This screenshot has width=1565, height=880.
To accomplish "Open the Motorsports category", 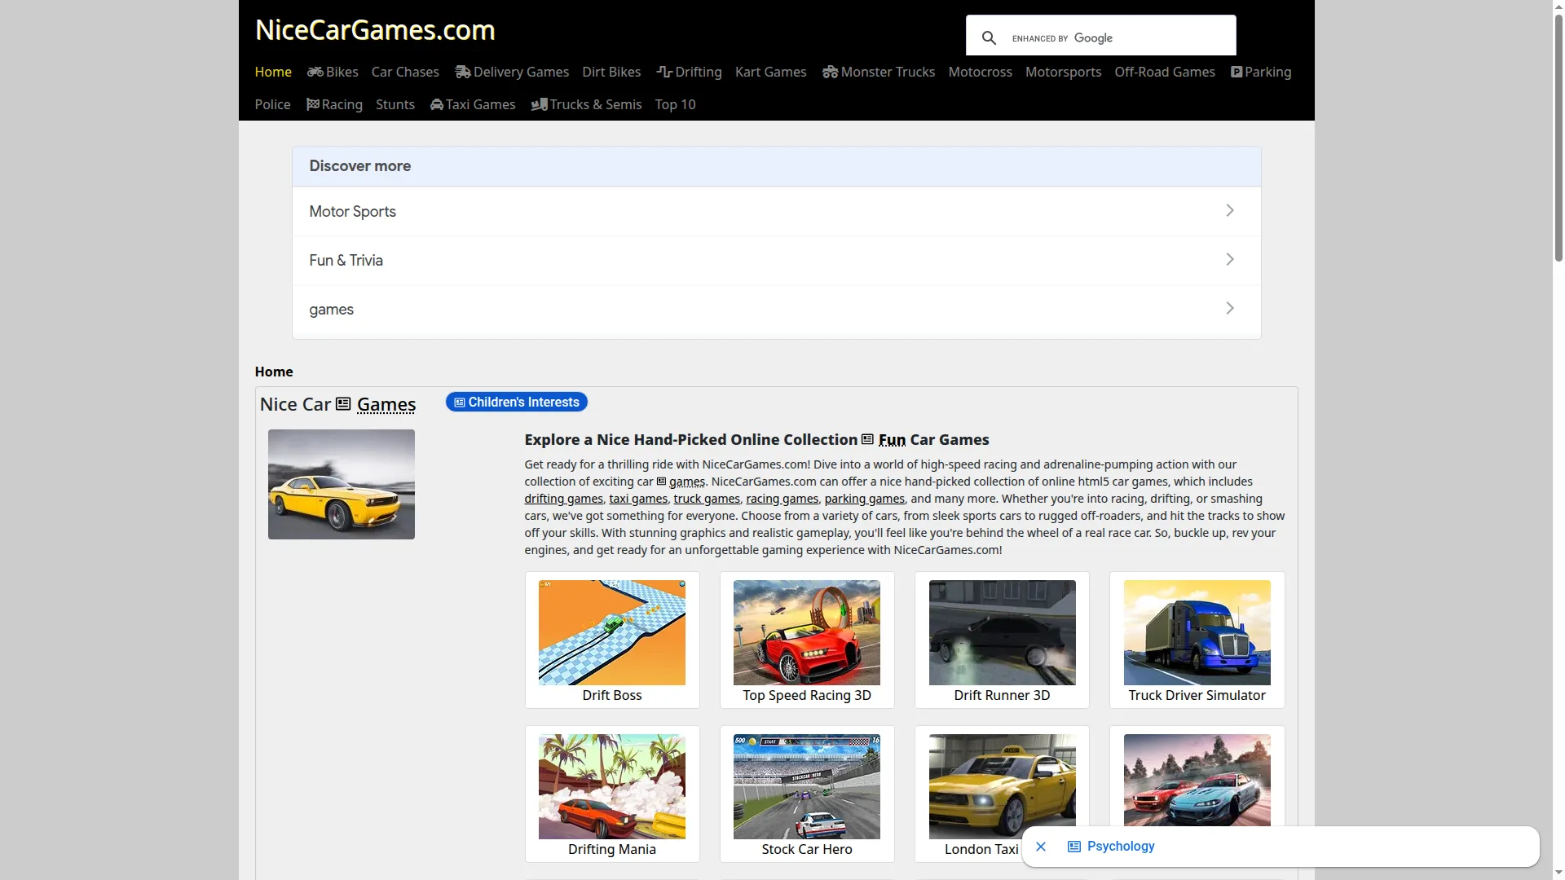I will [x=1063, y=72].
